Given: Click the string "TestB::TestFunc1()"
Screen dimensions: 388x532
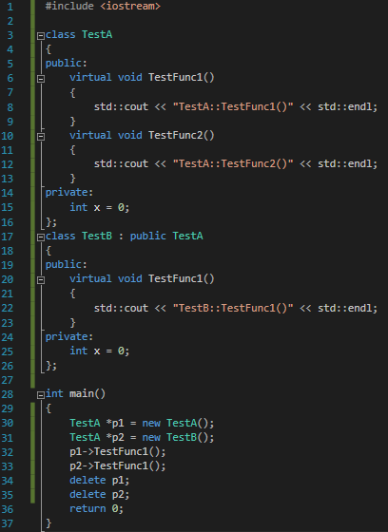Looking at the screenshot, I should 233,308.
